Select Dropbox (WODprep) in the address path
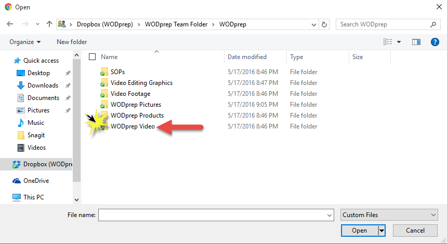 [105, 24]
